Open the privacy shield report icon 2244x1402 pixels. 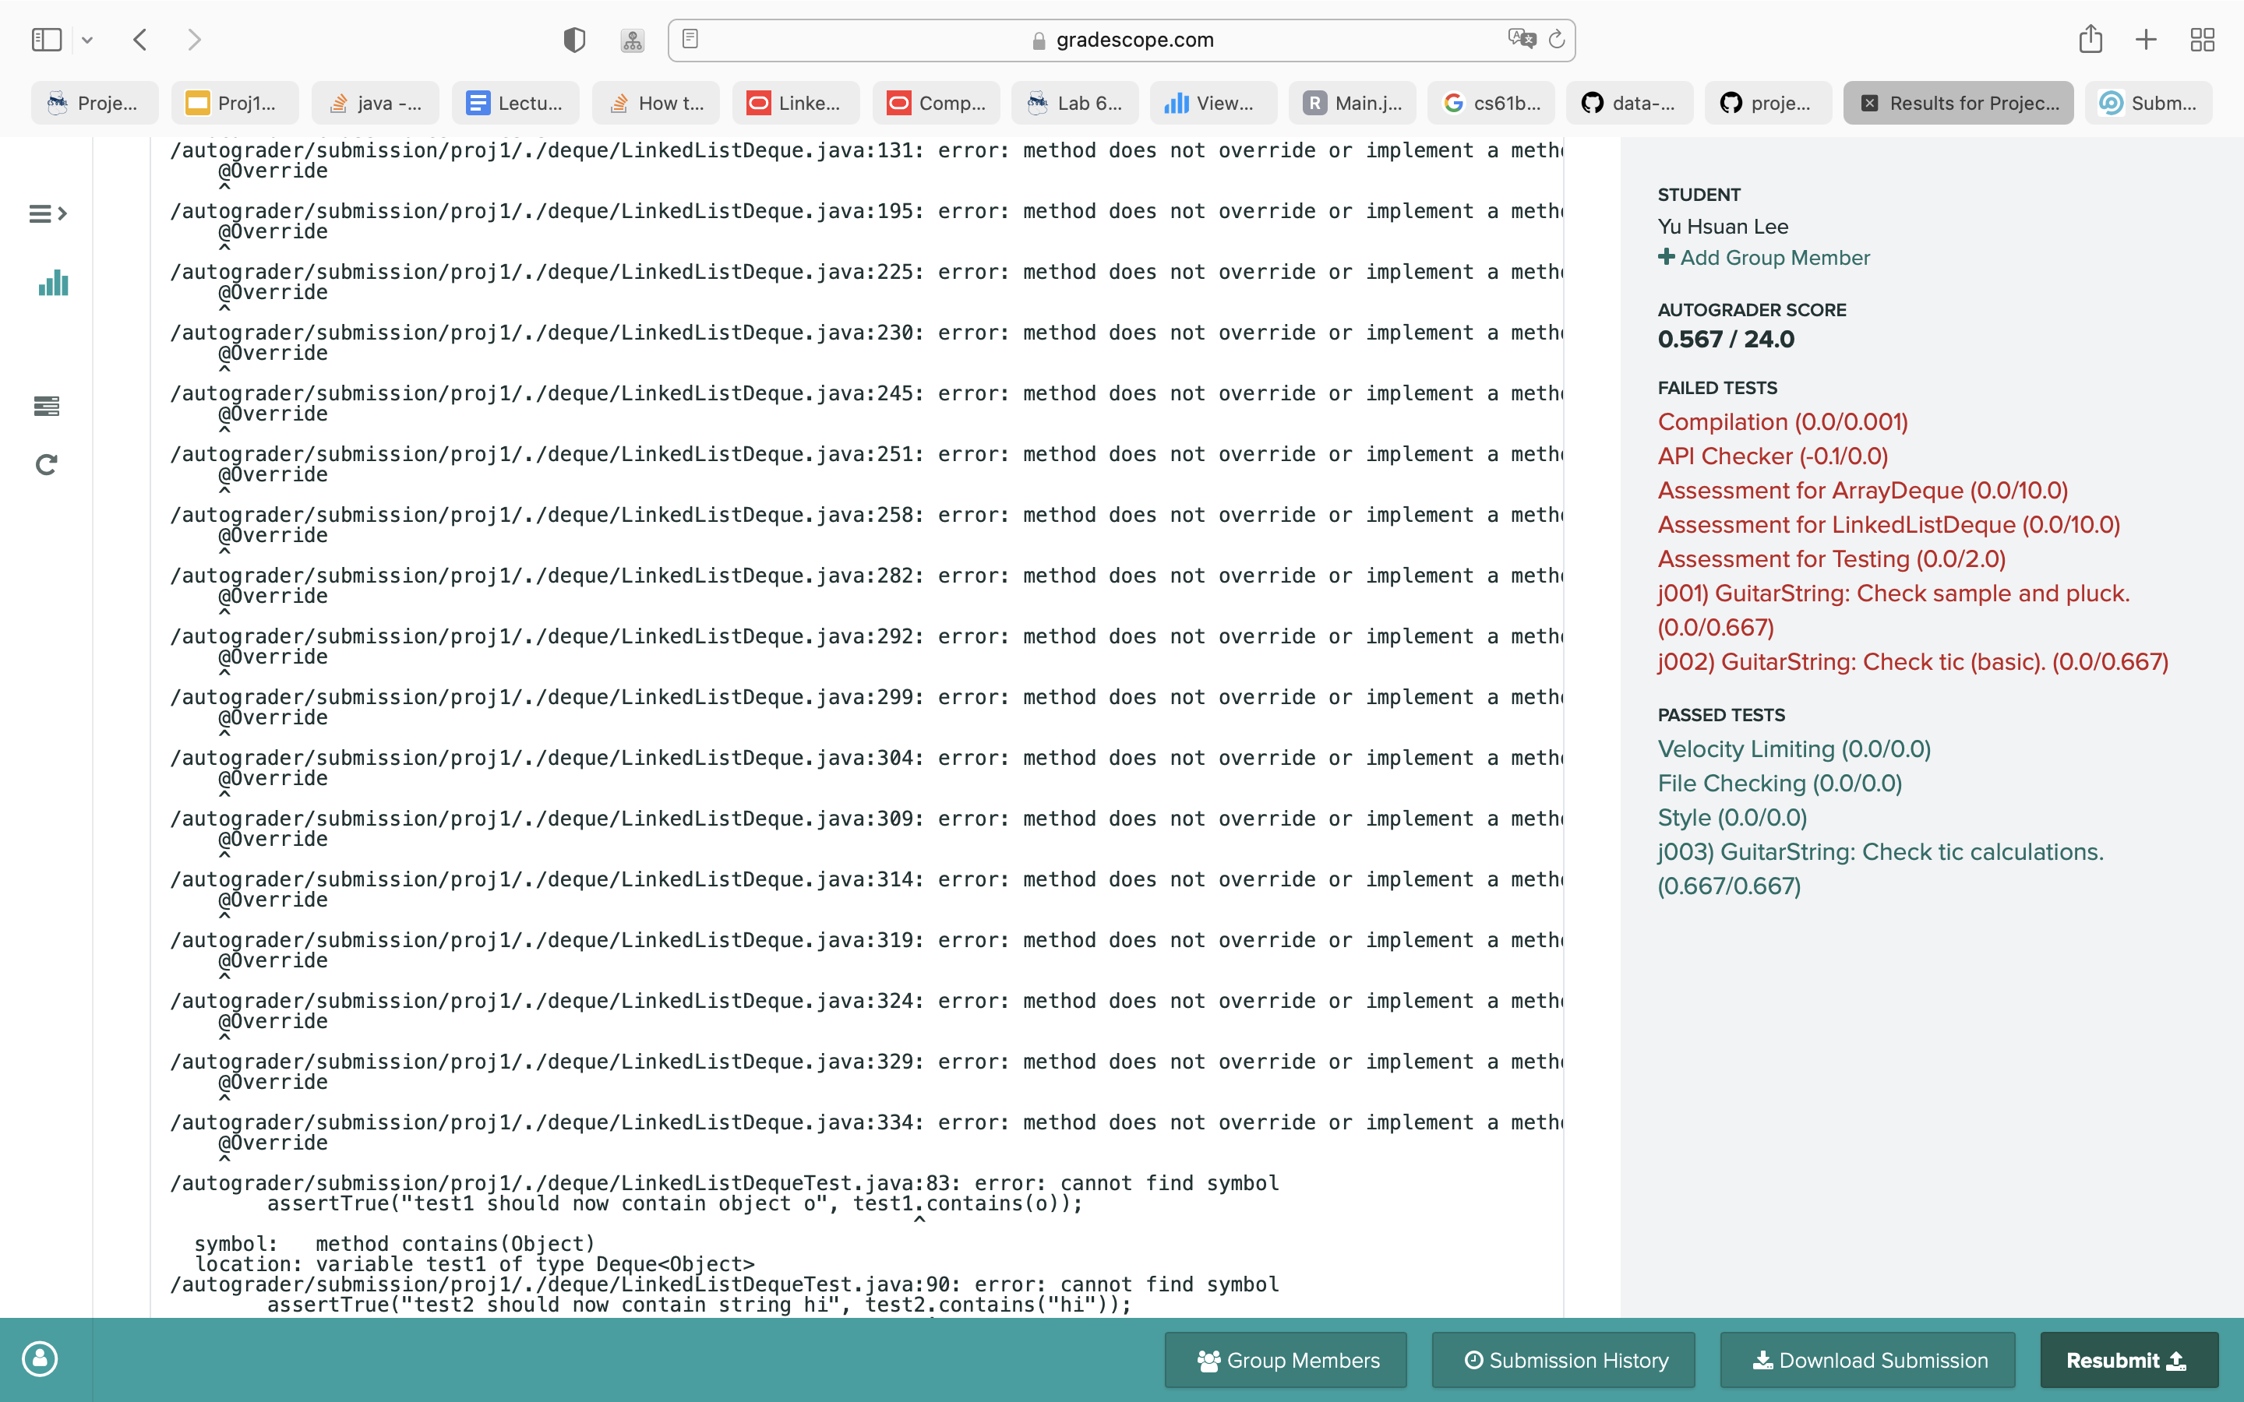click(574, 40)
